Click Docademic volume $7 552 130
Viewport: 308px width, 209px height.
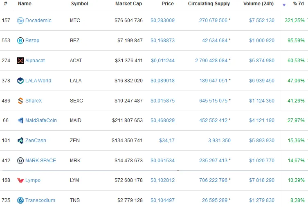tap(262, 20)
